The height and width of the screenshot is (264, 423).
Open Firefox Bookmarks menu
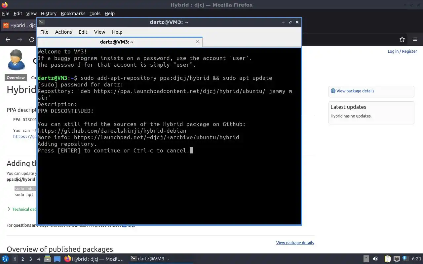point(73,14)
